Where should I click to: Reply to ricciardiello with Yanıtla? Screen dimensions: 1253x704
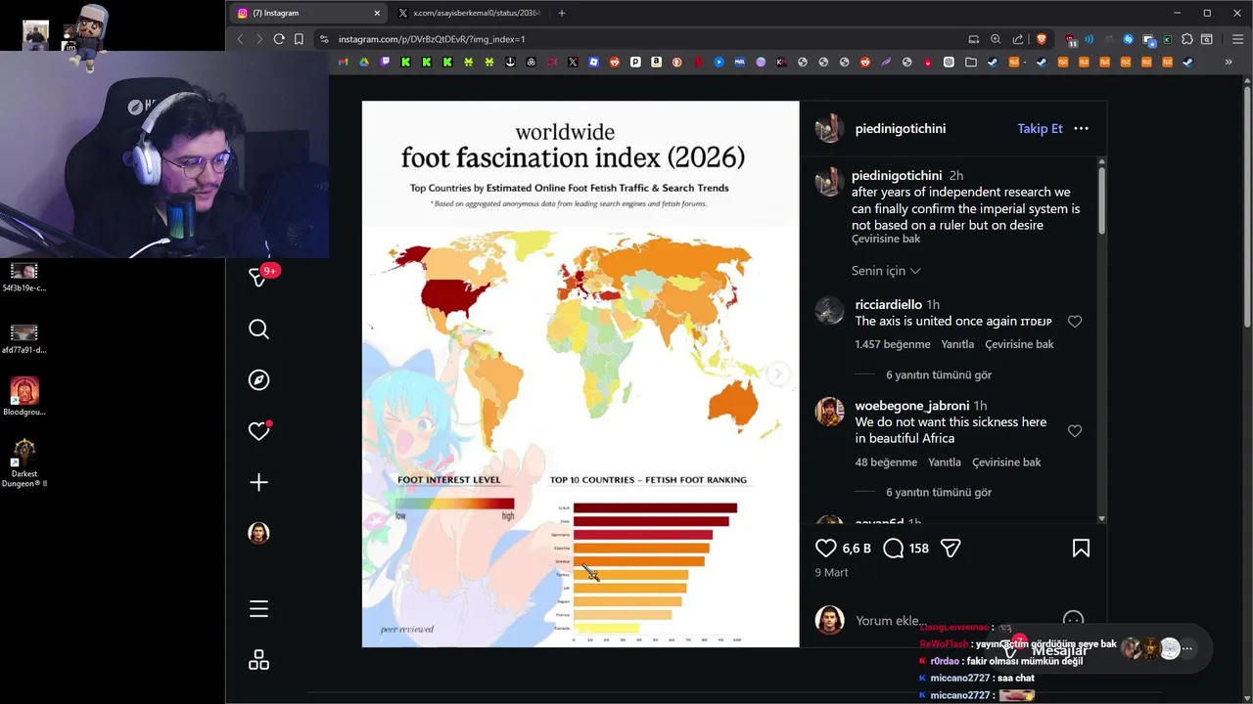(957, 344)
